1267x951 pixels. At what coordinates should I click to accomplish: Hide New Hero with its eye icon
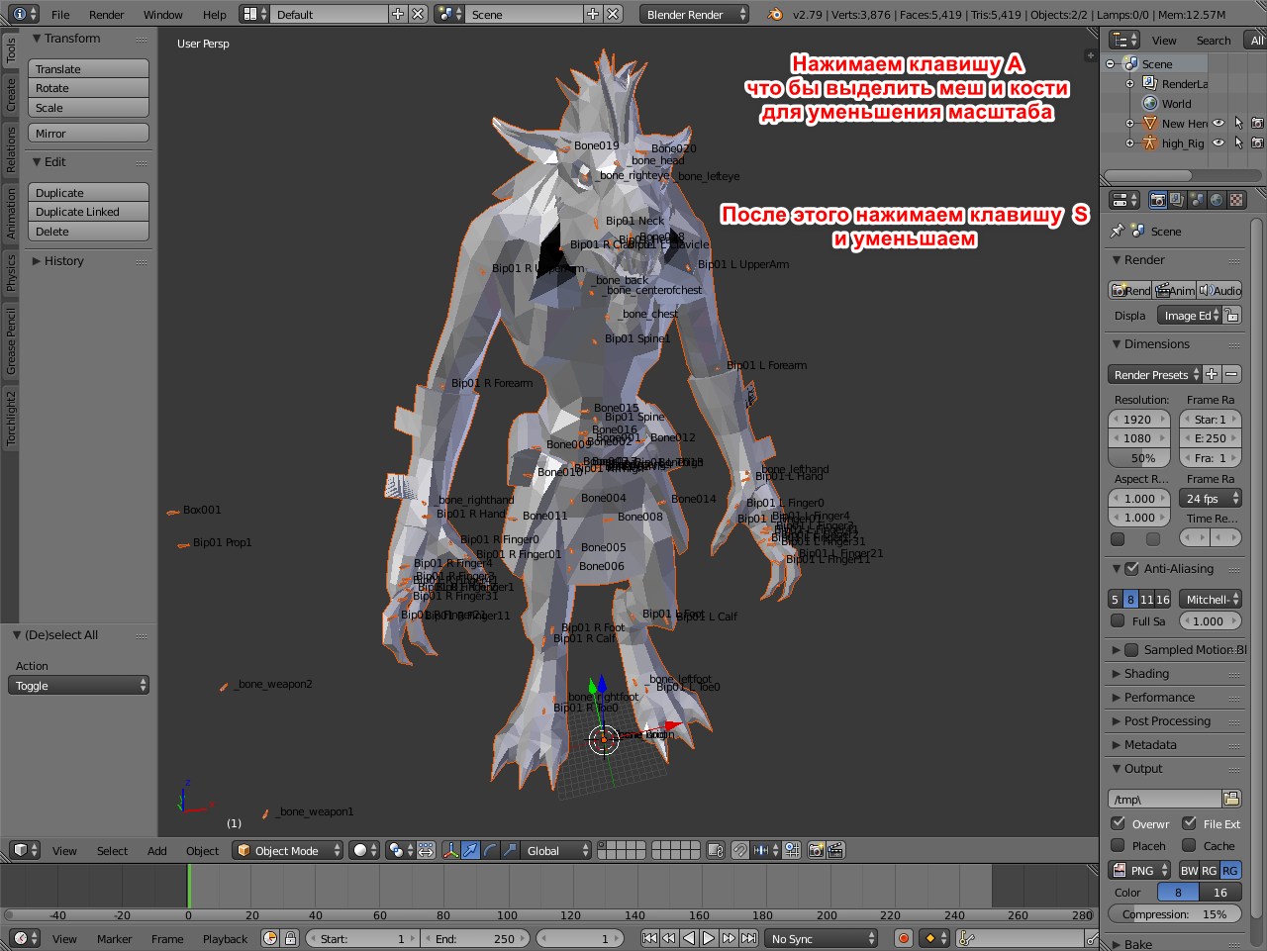[x=1218, y=124]
